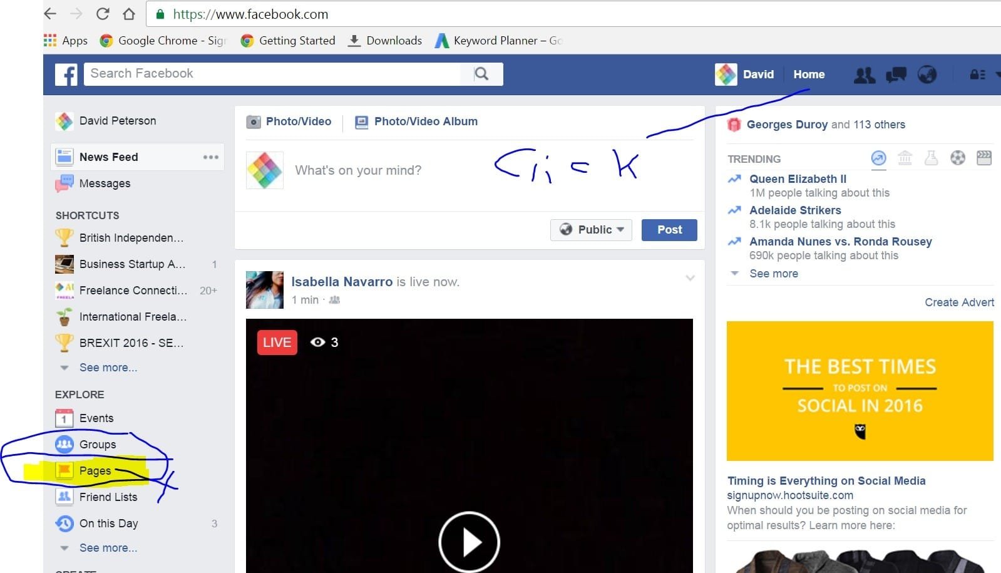Open Queen Elizabeth II trending topic
The height and width of the screenshot is (573, 1001).
[798, 179]
